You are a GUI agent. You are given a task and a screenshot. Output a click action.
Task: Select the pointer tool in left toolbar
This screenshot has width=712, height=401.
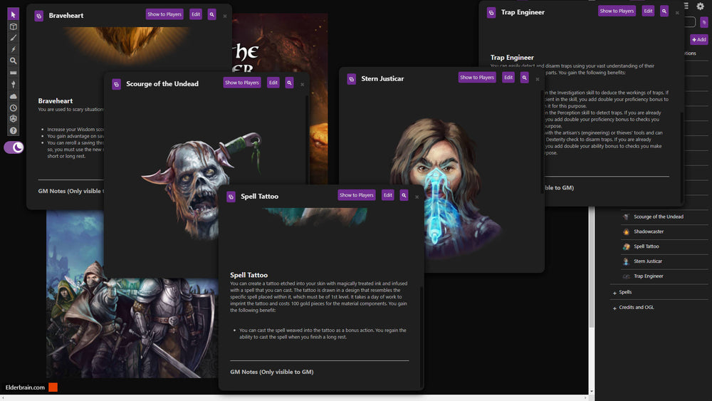pyautogui.click(x=13, y=14)
